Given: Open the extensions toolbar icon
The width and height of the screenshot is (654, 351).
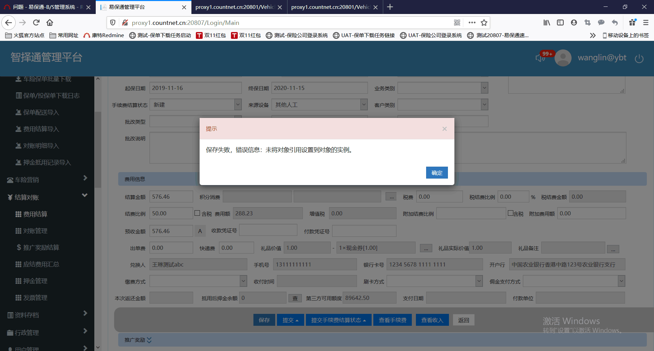Looking at the screenshot, I should coord(633,23).
